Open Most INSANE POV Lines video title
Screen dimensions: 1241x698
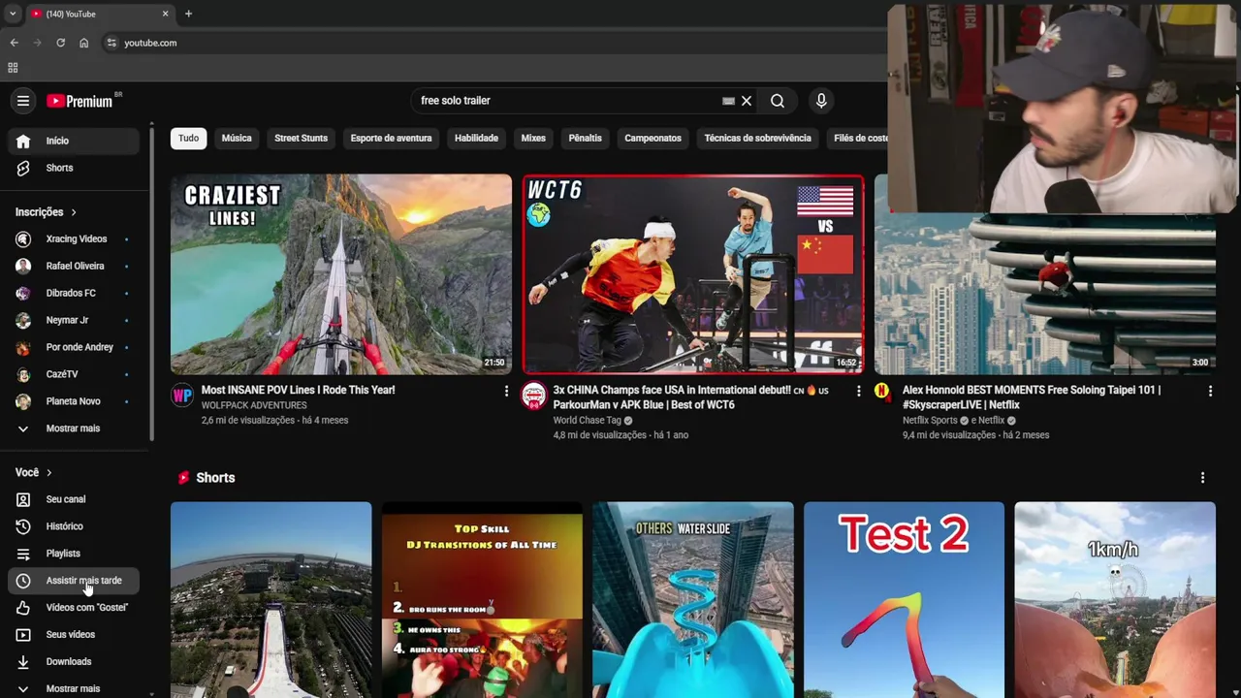pyautogui.click(x=298, y=390)
